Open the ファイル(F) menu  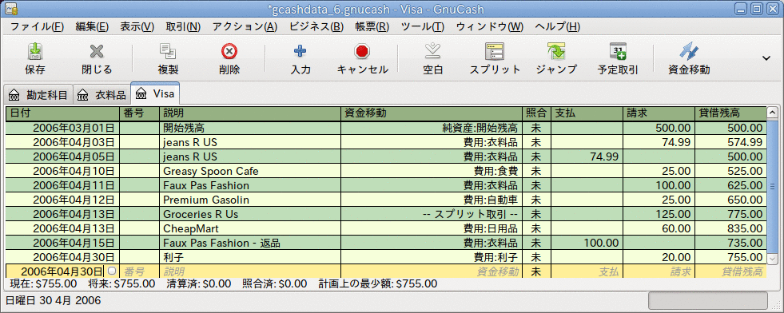pyautogui.click(x=37, y=26)
